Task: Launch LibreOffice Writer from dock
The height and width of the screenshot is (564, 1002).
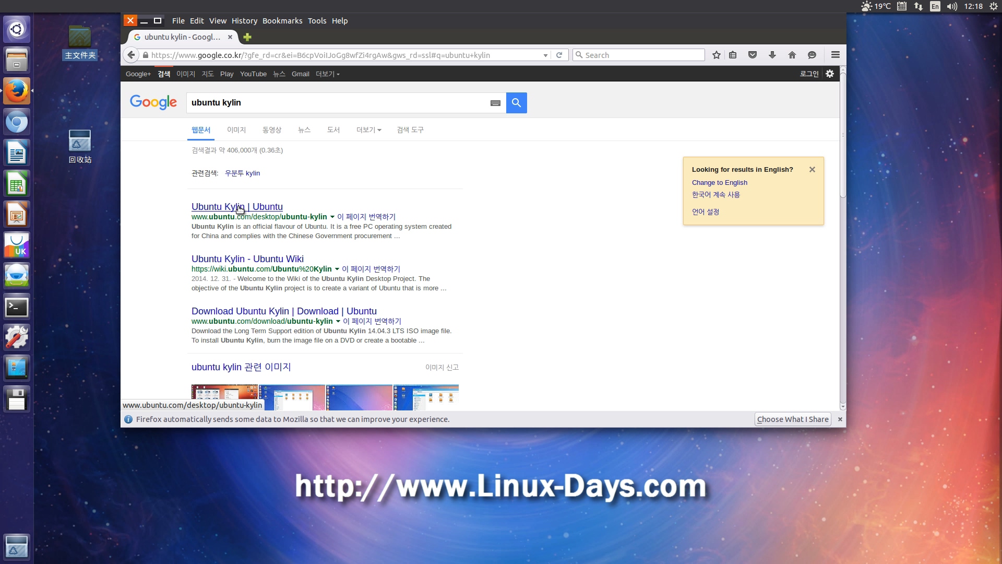Action: click(17, 153)
